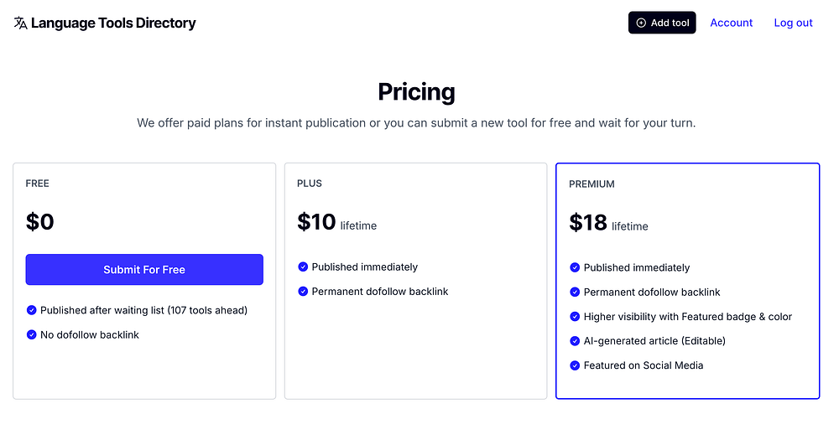Select the Plus plan card heading
The width and height of the screenshot is (839, 440).
click(x=310, y=183)
